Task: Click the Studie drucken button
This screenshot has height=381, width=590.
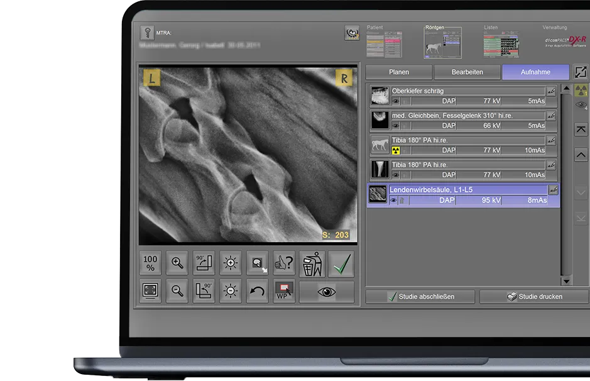Action: 534,297
